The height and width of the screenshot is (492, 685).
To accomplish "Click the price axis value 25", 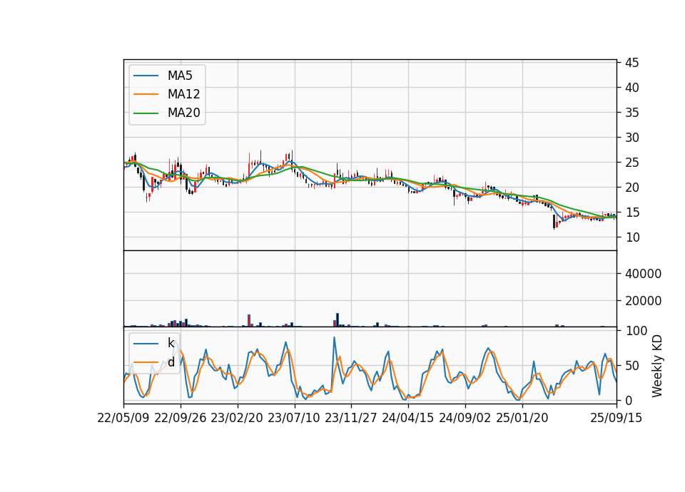I will 631,163.
